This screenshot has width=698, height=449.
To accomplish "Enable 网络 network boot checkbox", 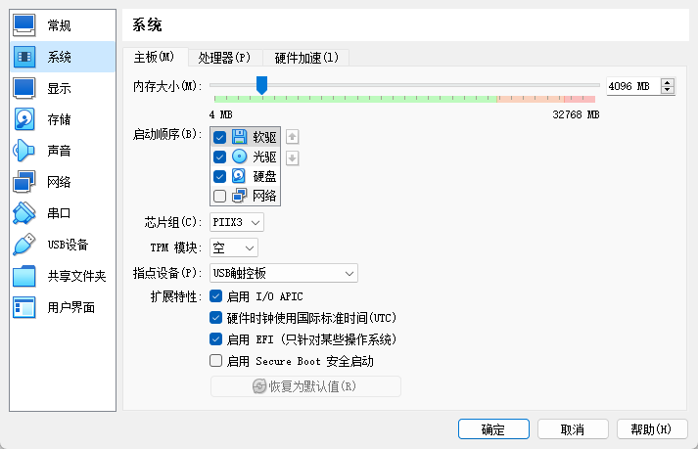I will tap(219, 196).
